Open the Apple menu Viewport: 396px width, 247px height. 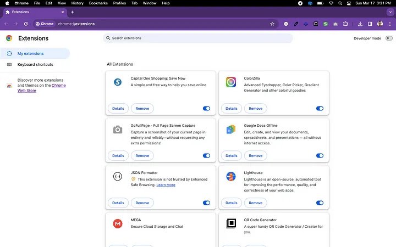pyautogui.click(x=7, y=3)
